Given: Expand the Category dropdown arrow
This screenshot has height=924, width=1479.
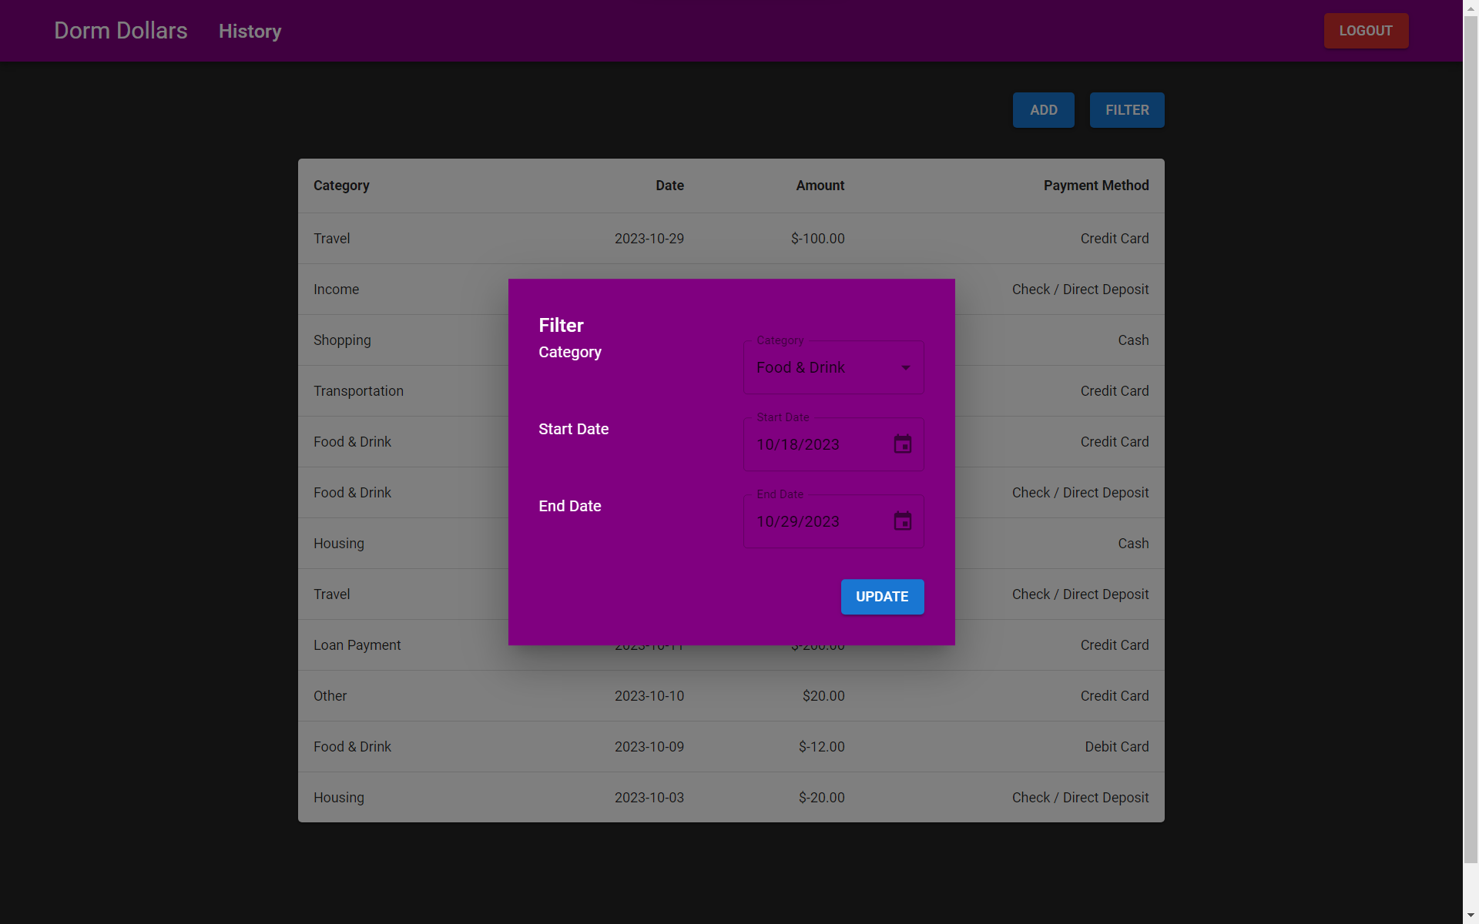Looking at the screenshot, I should [x=905, y=368].
